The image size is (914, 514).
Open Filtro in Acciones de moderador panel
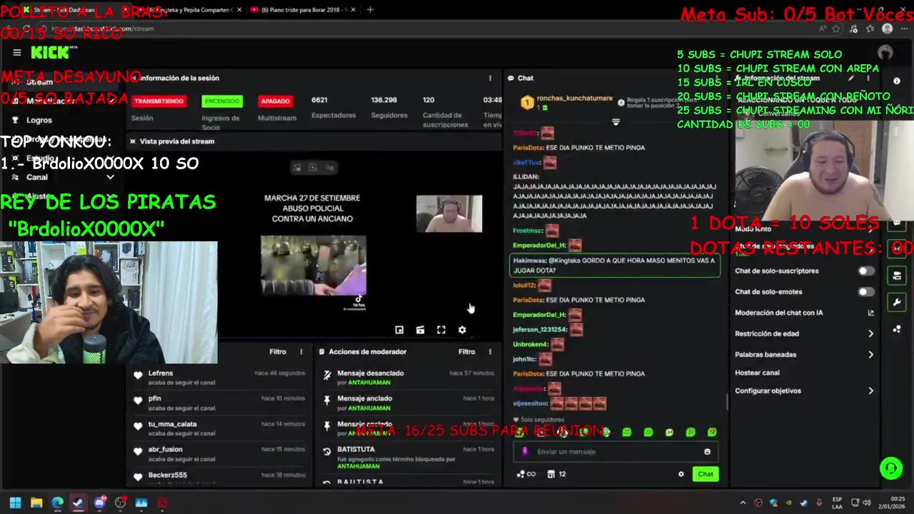(x=466, y=351)
